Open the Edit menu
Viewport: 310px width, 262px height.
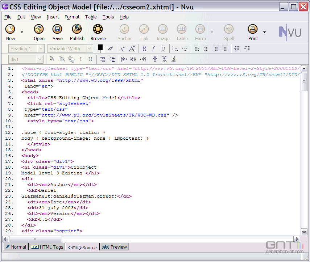pos(21,17)
